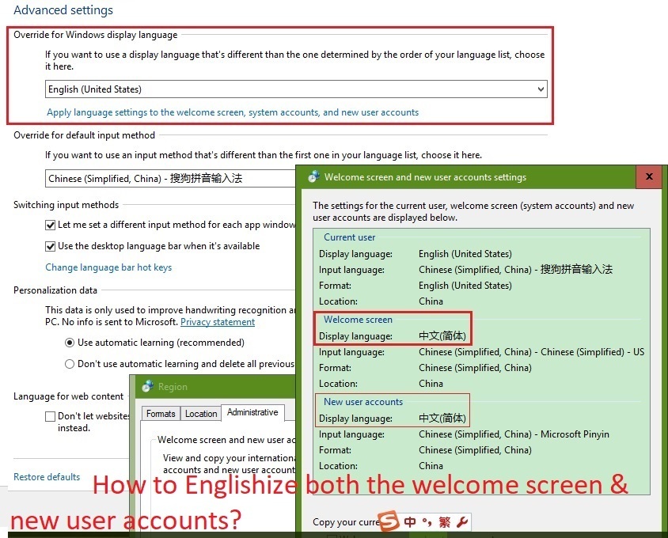Screen dimensions: 668x538
Task: Click New user accounts display language value
Action: 442,419
